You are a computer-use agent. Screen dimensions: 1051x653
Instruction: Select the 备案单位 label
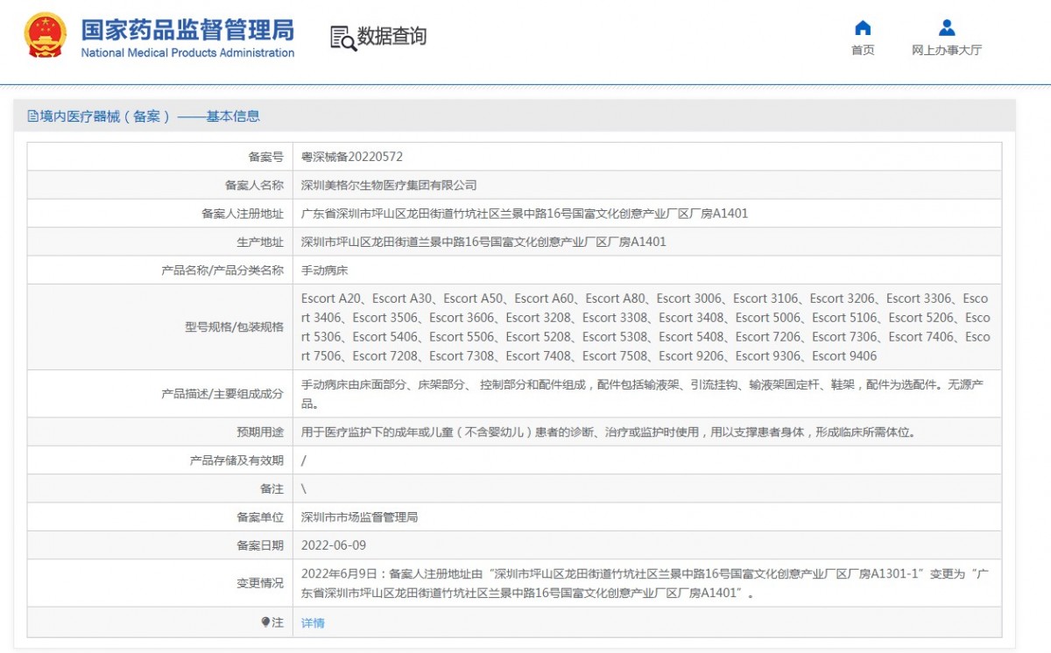260,517
